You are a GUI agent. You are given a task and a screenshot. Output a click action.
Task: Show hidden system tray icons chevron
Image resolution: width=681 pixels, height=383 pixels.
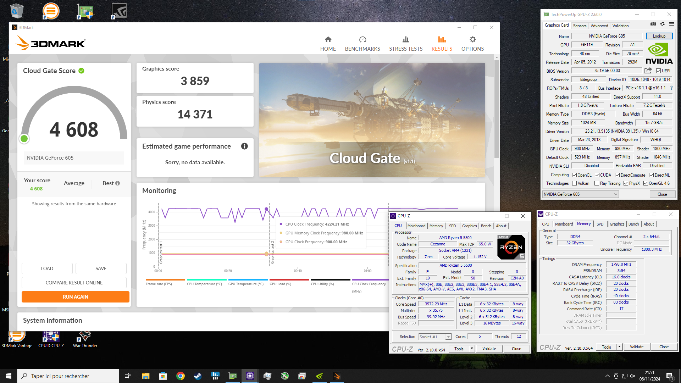click(x=607, y=376)
